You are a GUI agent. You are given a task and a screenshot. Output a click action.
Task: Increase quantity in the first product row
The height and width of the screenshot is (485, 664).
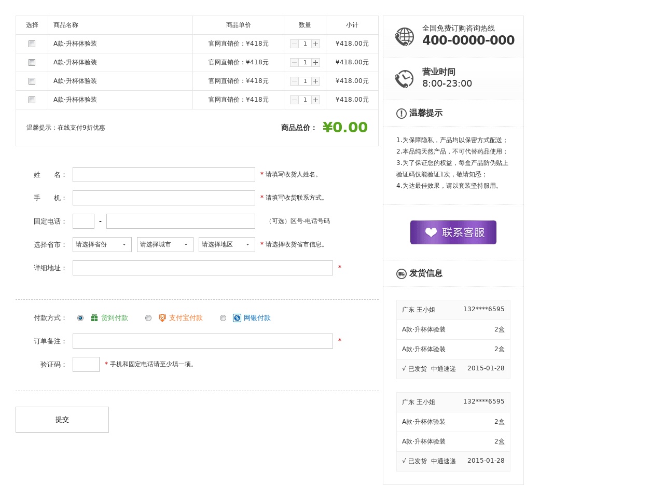pyautogui.click(x=315, y=44)
